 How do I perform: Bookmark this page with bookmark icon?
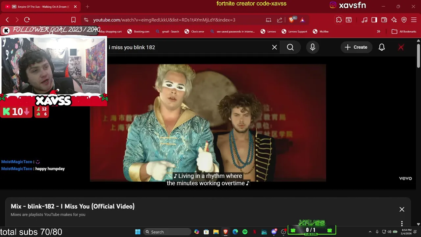click(73, 20)
